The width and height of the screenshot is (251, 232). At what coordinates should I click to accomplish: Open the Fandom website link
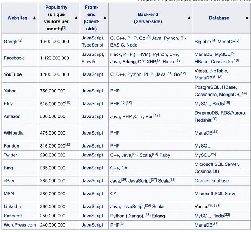12,146
